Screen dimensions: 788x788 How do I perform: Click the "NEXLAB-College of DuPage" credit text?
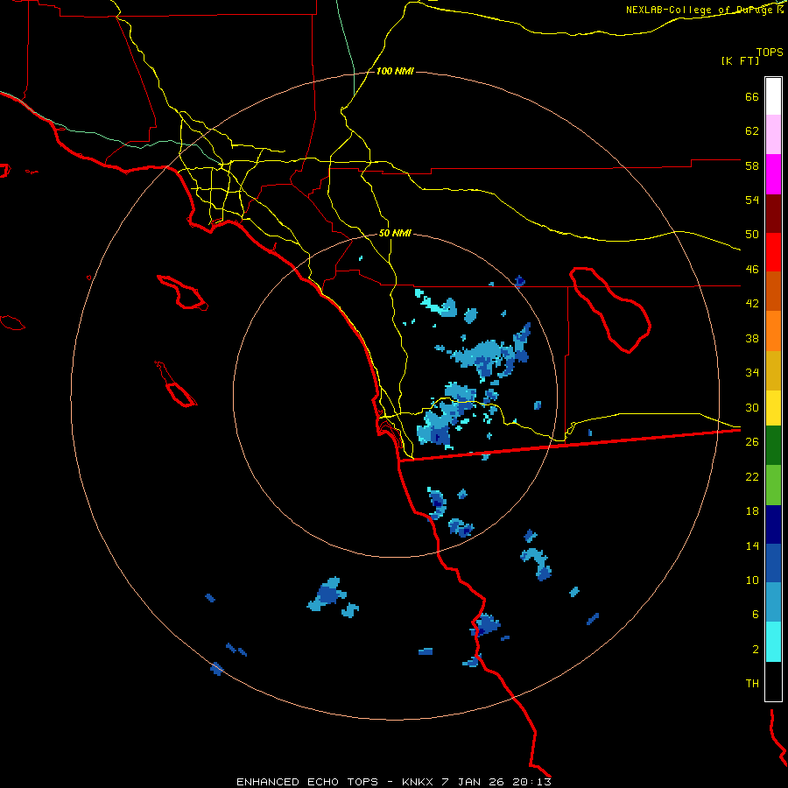point(700,10)
